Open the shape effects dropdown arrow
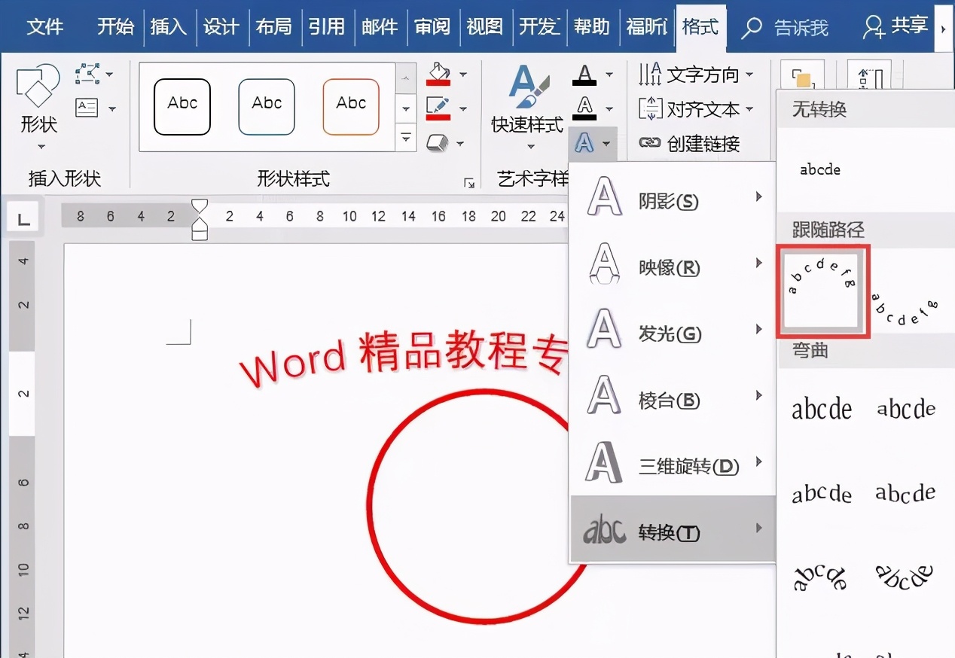This screenshot has width=955, height=658. (x=461, y=144)
